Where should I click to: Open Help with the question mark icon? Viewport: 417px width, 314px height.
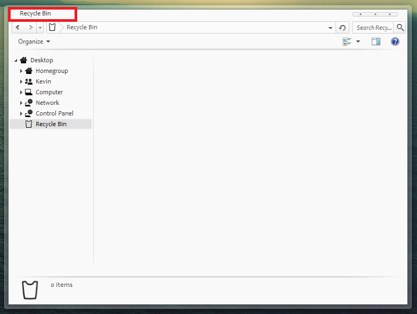(395, 42)
